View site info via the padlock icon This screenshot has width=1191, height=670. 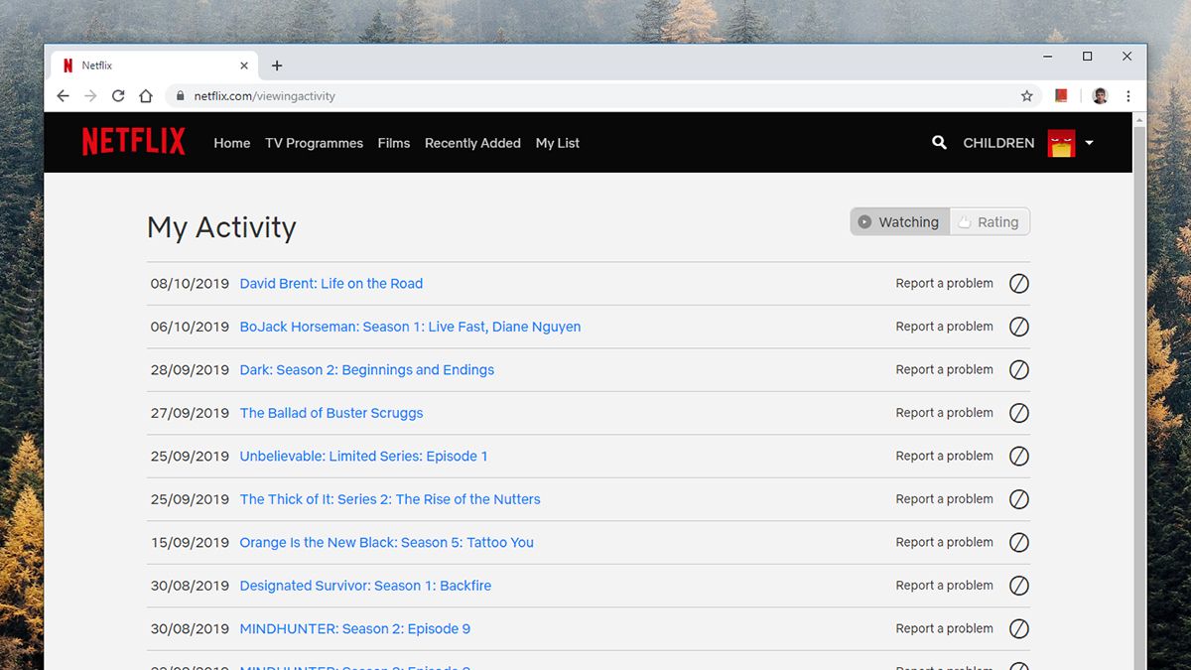pyautogui.click(x=181, y=96)
